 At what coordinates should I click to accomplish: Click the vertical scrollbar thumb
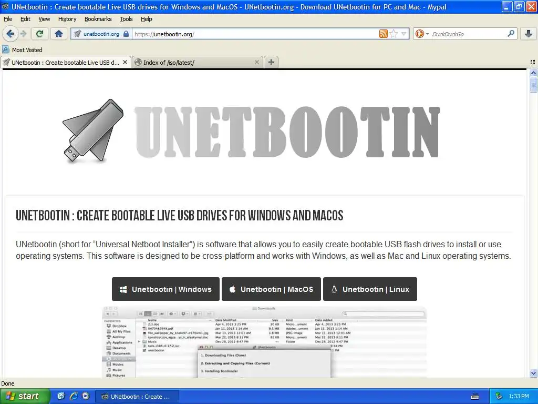(533, 84)
